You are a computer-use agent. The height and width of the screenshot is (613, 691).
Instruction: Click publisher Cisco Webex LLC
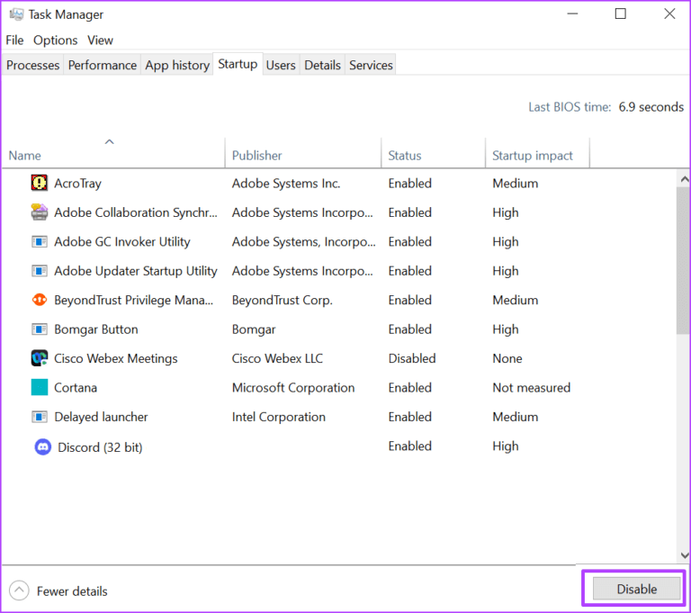click(x=277, y=358)
